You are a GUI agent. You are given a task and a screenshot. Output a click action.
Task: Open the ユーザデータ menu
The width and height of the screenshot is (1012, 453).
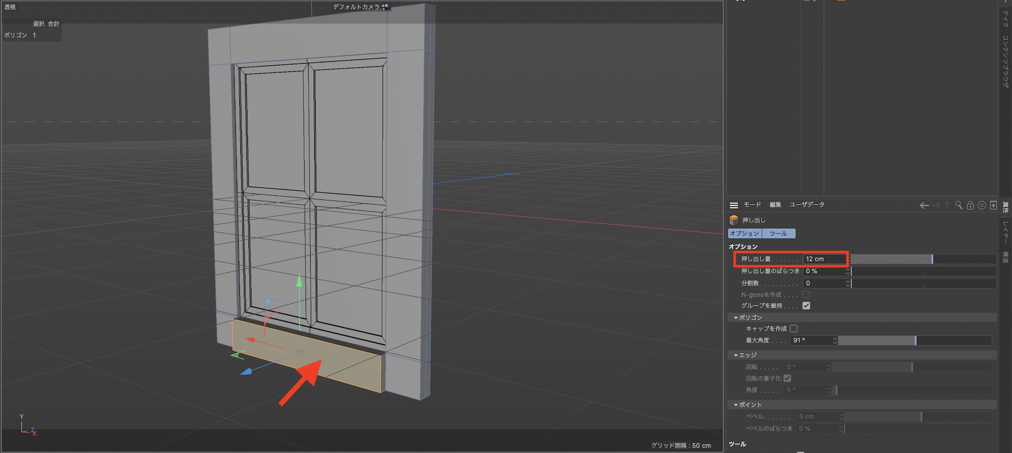(x=807, y=205)
